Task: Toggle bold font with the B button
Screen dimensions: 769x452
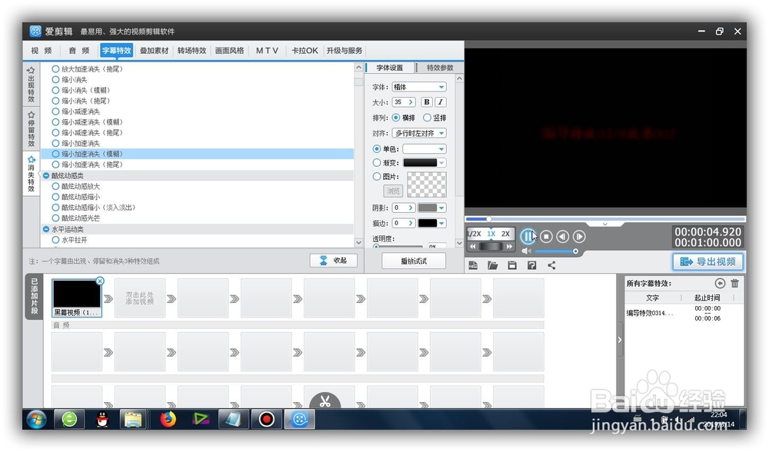Action: (x=427, y=102)
